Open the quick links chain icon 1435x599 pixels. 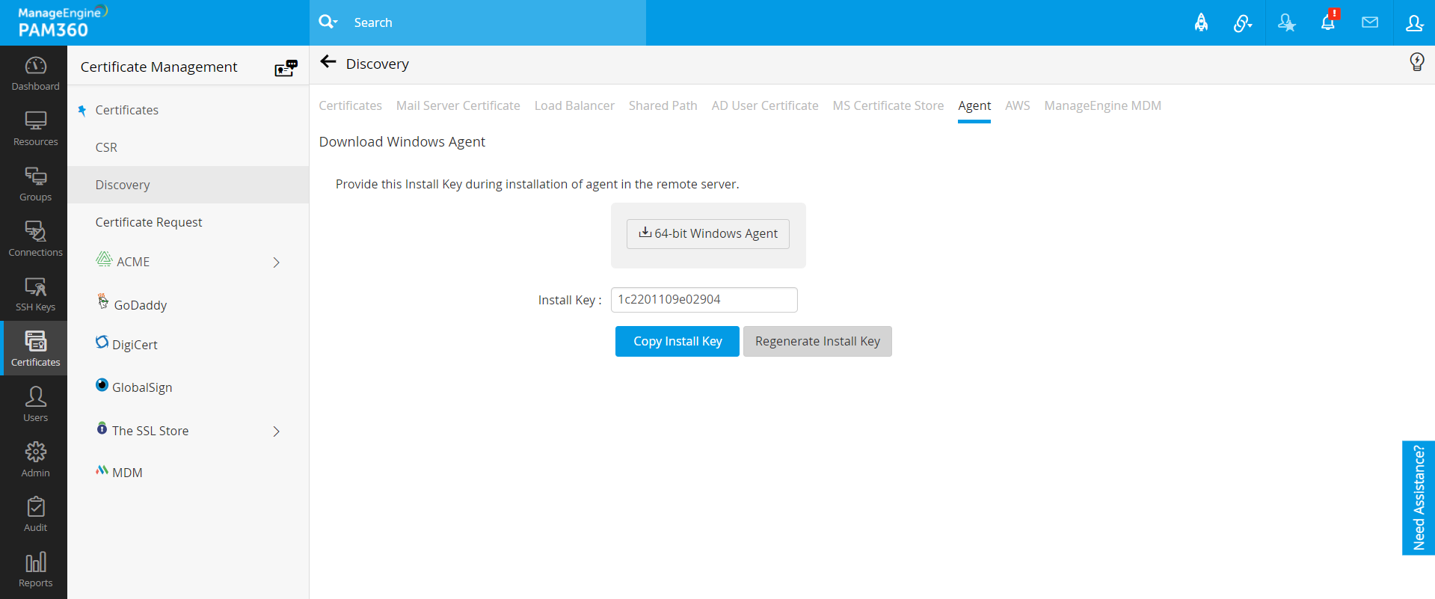1242,23
